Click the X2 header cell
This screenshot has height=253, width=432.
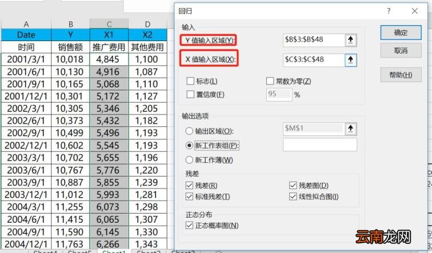(147, 35)
